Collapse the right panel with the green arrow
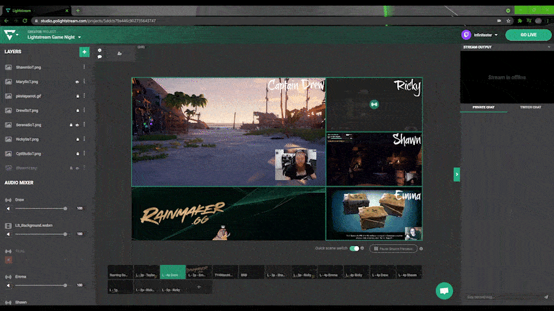The image size is (554, 311). 457,175
